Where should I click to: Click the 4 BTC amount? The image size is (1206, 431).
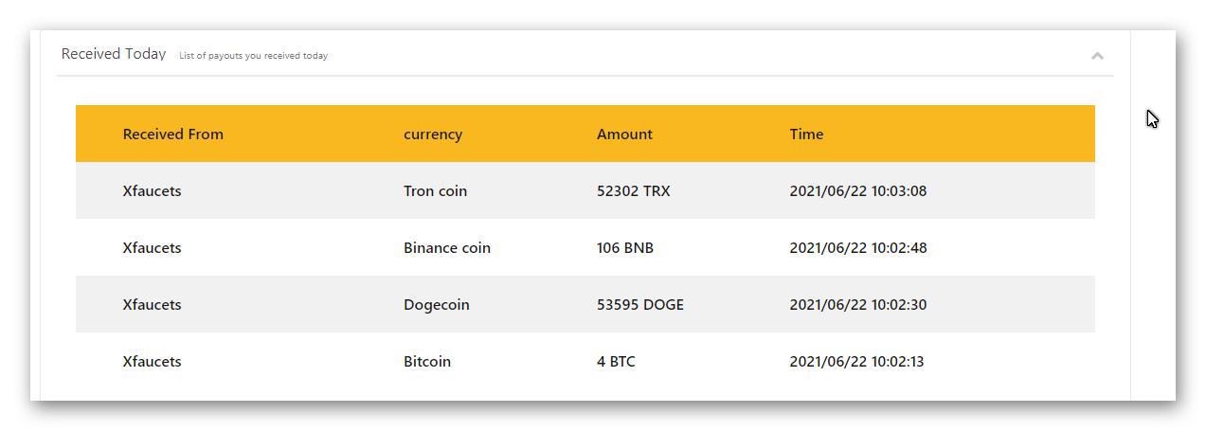(x=616, y=362)
